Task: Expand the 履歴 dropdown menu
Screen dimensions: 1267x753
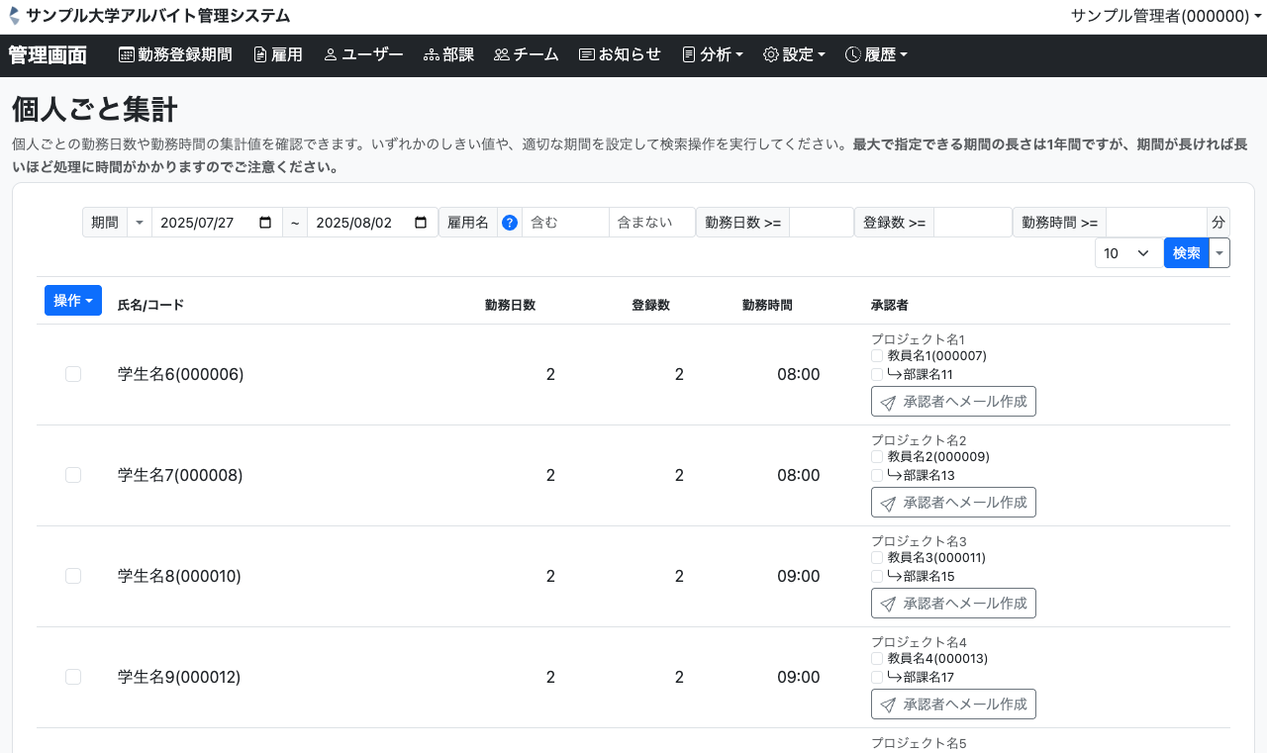Action: [x=876, y=54]
